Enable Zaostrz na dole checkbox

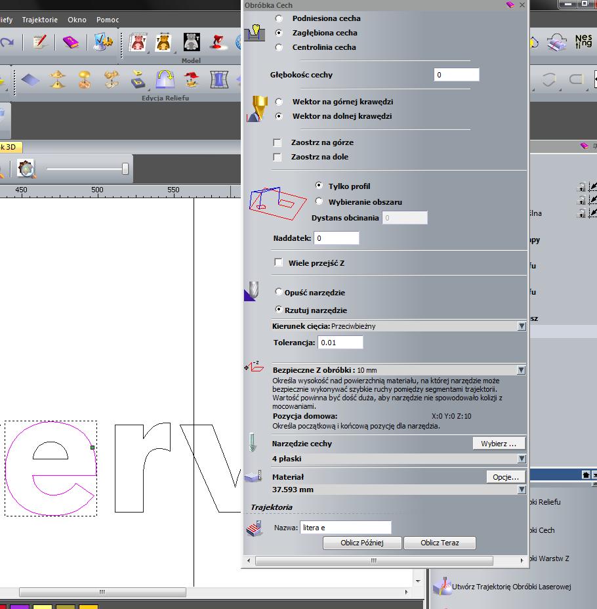277,157
